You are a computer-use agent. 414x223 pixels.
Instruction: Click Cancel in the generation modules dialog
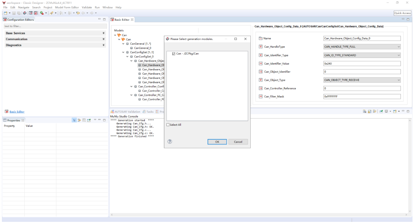coord(238,142)
